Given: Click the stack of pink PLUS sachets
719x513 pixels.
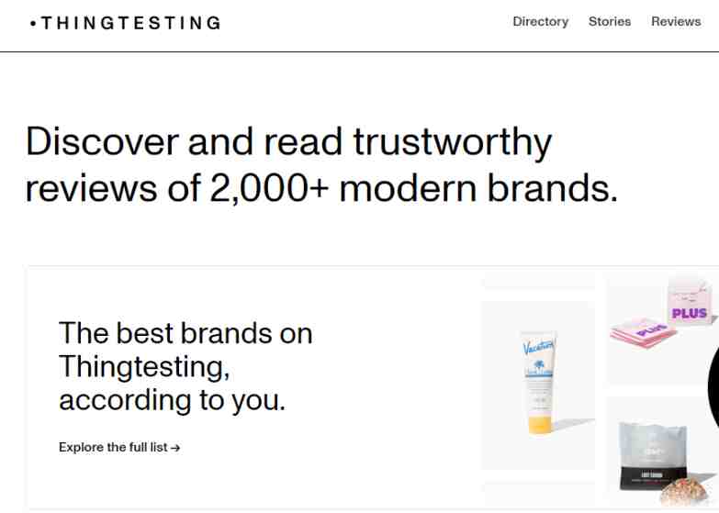Looking at the screenshot, I should click(643, 333).
